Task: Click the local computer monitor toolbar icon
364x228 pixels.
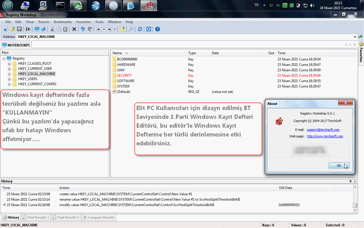Action: coord(37,29)
